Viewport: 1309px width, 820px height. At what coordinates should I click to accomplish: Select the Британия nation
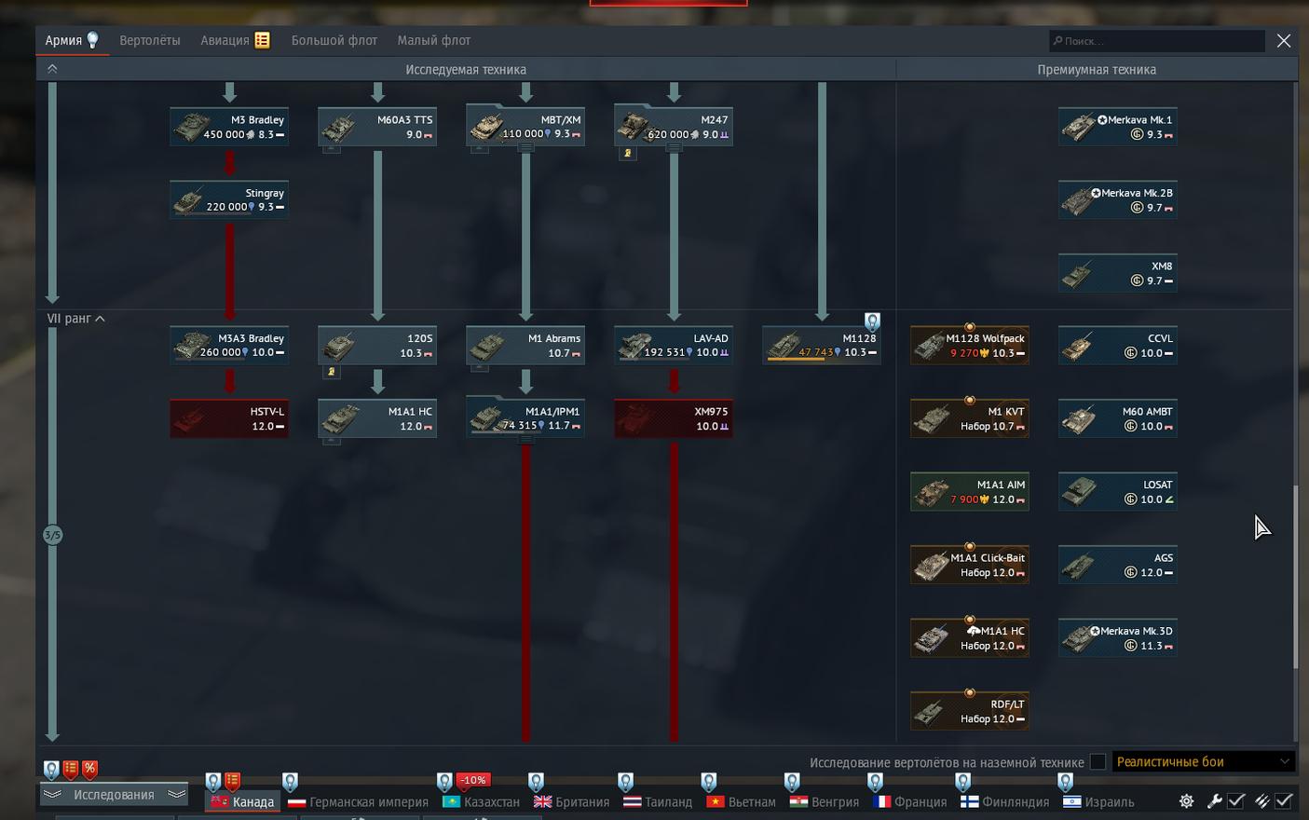click(571, 802)
